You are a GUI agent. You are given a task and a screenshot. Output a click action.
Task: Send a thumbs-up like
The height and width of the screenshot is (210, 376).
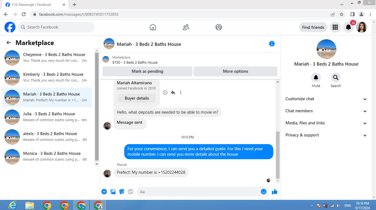(x=275, y=192)
